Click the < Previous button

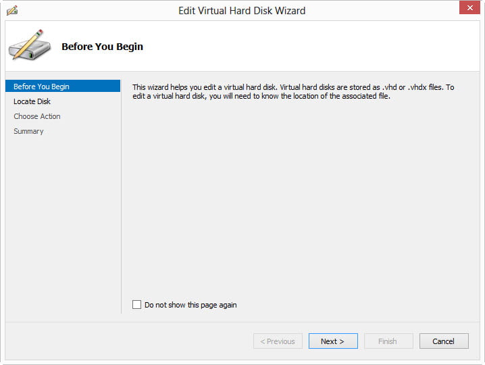[278, 341]
